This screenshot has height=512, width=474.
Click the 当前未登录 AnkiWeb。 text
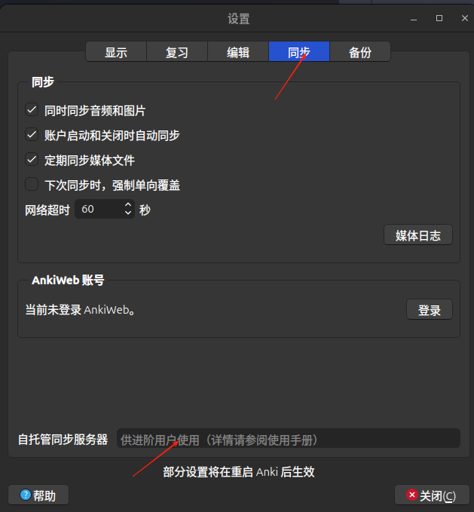click(80, 310)
